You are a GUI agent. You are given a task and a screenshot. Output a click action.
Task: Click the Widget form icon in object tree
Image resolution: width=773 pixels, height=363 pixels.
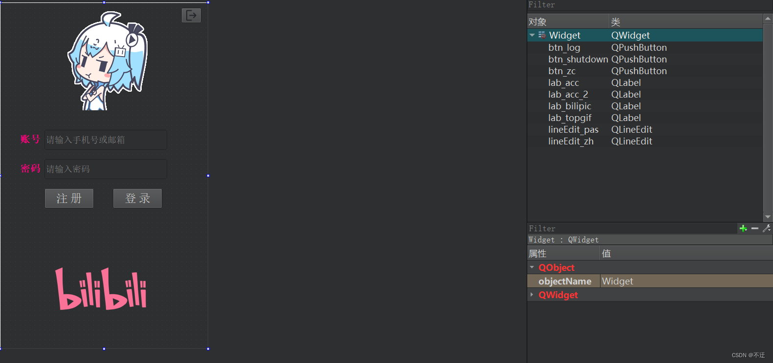[x=542, y=35]
